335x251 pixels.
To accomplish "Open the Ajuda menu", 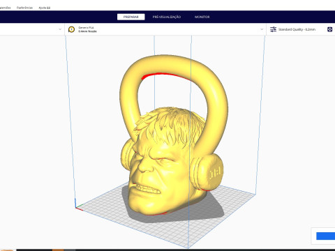I will pyautogui.click(x=44, y=8).
